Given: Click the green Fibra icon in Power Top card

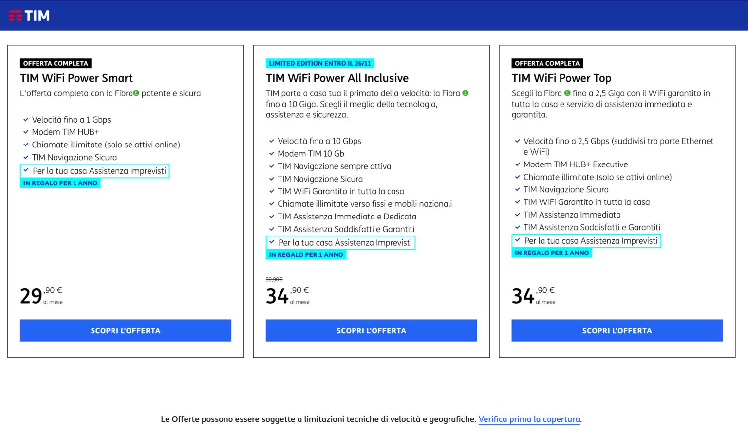Looking at the screenshot, I should pyautogui.click(x=566, y=92).
